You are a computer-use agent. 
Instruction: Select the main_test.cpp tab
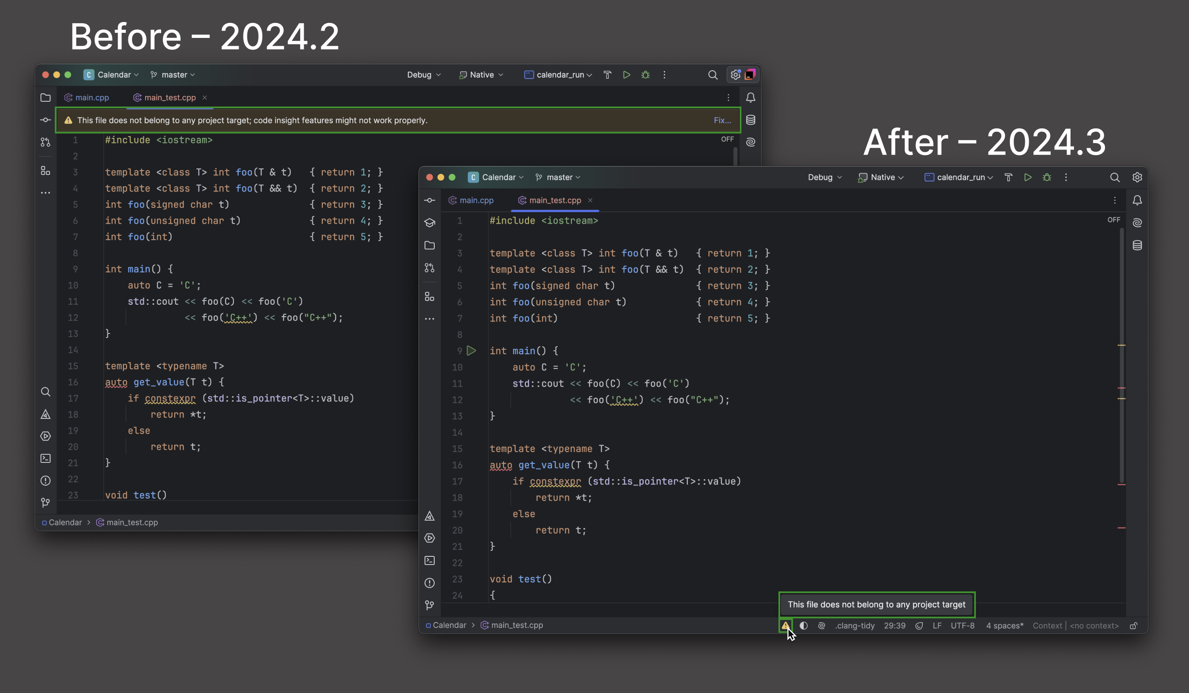point(555,200)
